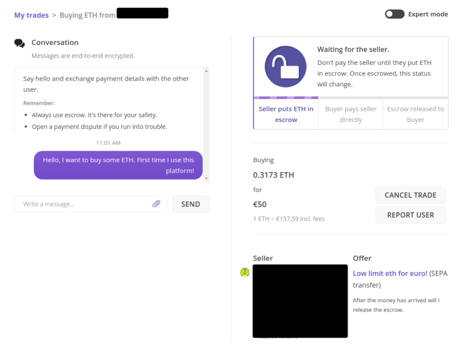Click the seller's round avatar icon
Screen dimensions: 468x349
tap(245, 272)
